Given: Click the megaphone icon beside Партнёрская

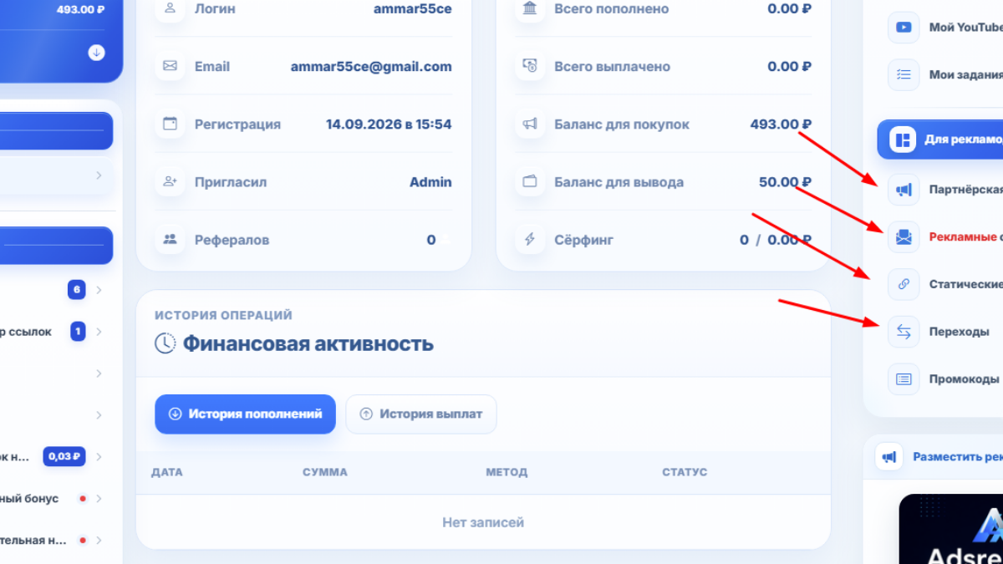Looking at the screenshot, I should (x=904, y=190).
